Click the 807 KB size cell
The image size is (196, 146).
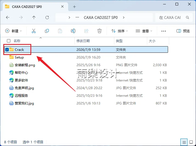(161, 103)
